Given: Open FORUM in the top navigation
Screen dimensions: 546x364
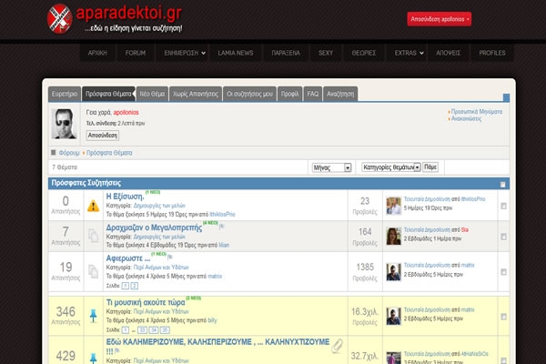Looking at the screenshot, I should [x=136, y=53].
